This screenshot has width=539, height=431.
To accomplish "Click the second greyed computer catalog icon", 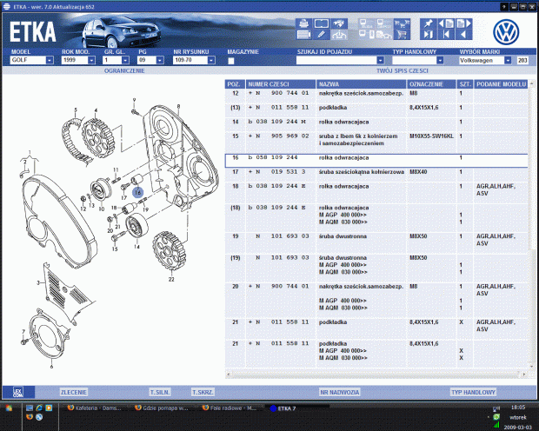I will point(384,23).
